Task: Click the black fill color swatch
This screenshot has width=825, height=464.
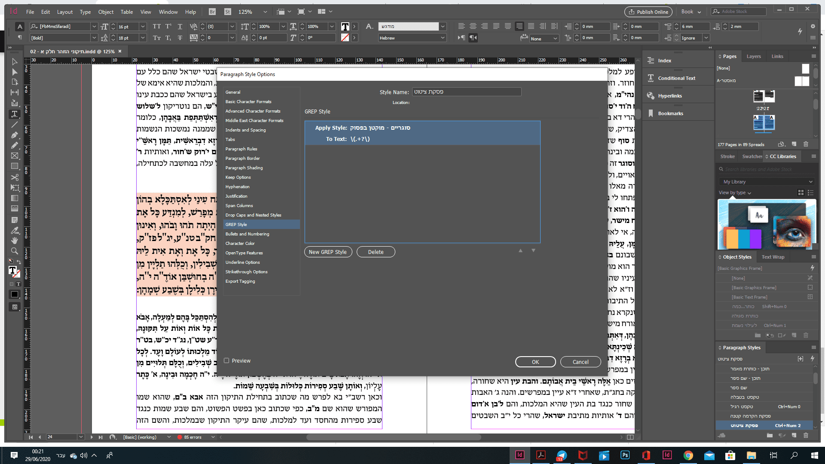Action: click(x=14, y=294)
